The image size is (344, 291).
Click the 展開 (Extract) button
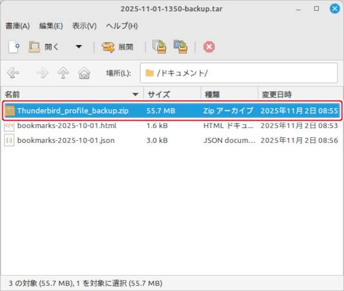pyautogui.click(x=118, y=47)
